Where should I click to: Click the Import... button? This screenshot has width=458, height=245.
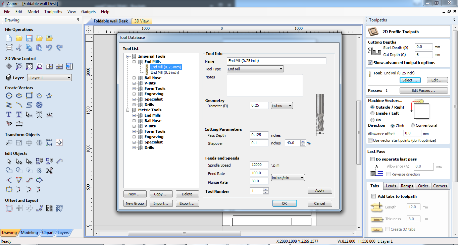pos(161,203)
